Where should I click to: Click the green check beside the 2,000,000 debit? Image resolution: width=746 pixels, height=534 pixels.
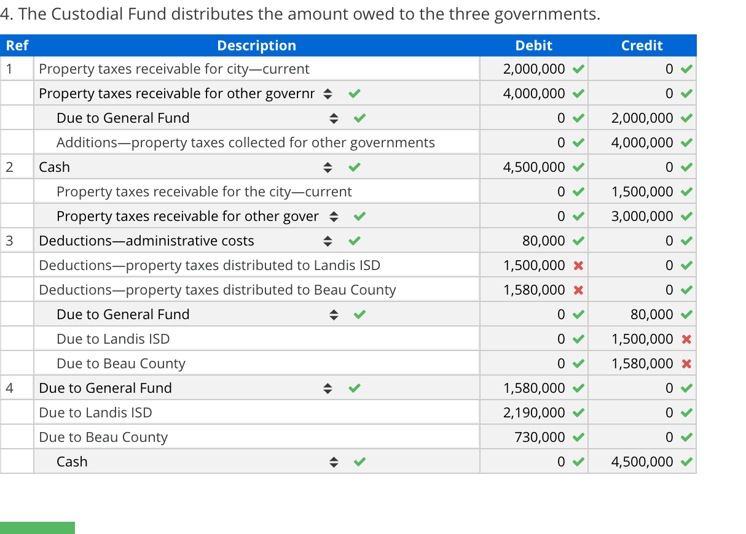pos(578,69)
